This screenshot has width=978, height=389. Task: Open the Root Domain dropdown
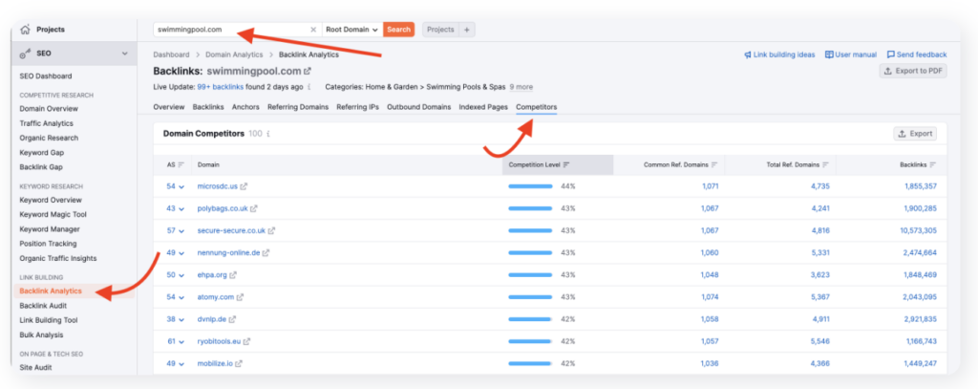351,30
